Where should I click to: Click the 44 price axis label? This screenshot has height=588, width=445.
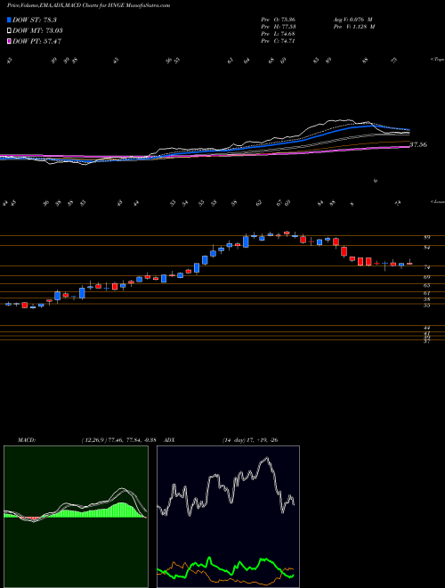(426, 327)
